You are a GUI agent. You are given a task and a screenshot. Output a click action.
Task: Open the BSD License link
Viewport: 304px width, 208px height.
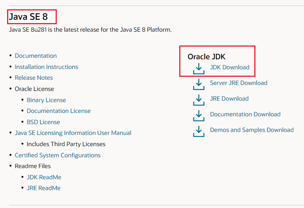click(x=43, y=122)
